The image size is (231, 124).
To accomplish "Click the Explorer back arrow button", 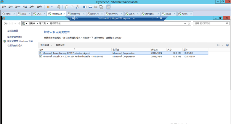I will click(x=6, y=23).
